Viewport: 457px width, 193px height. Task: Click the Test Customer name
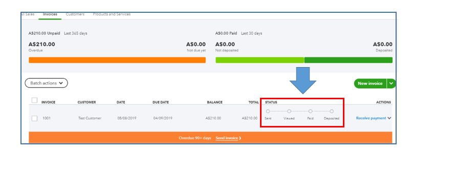coord(90,118)
